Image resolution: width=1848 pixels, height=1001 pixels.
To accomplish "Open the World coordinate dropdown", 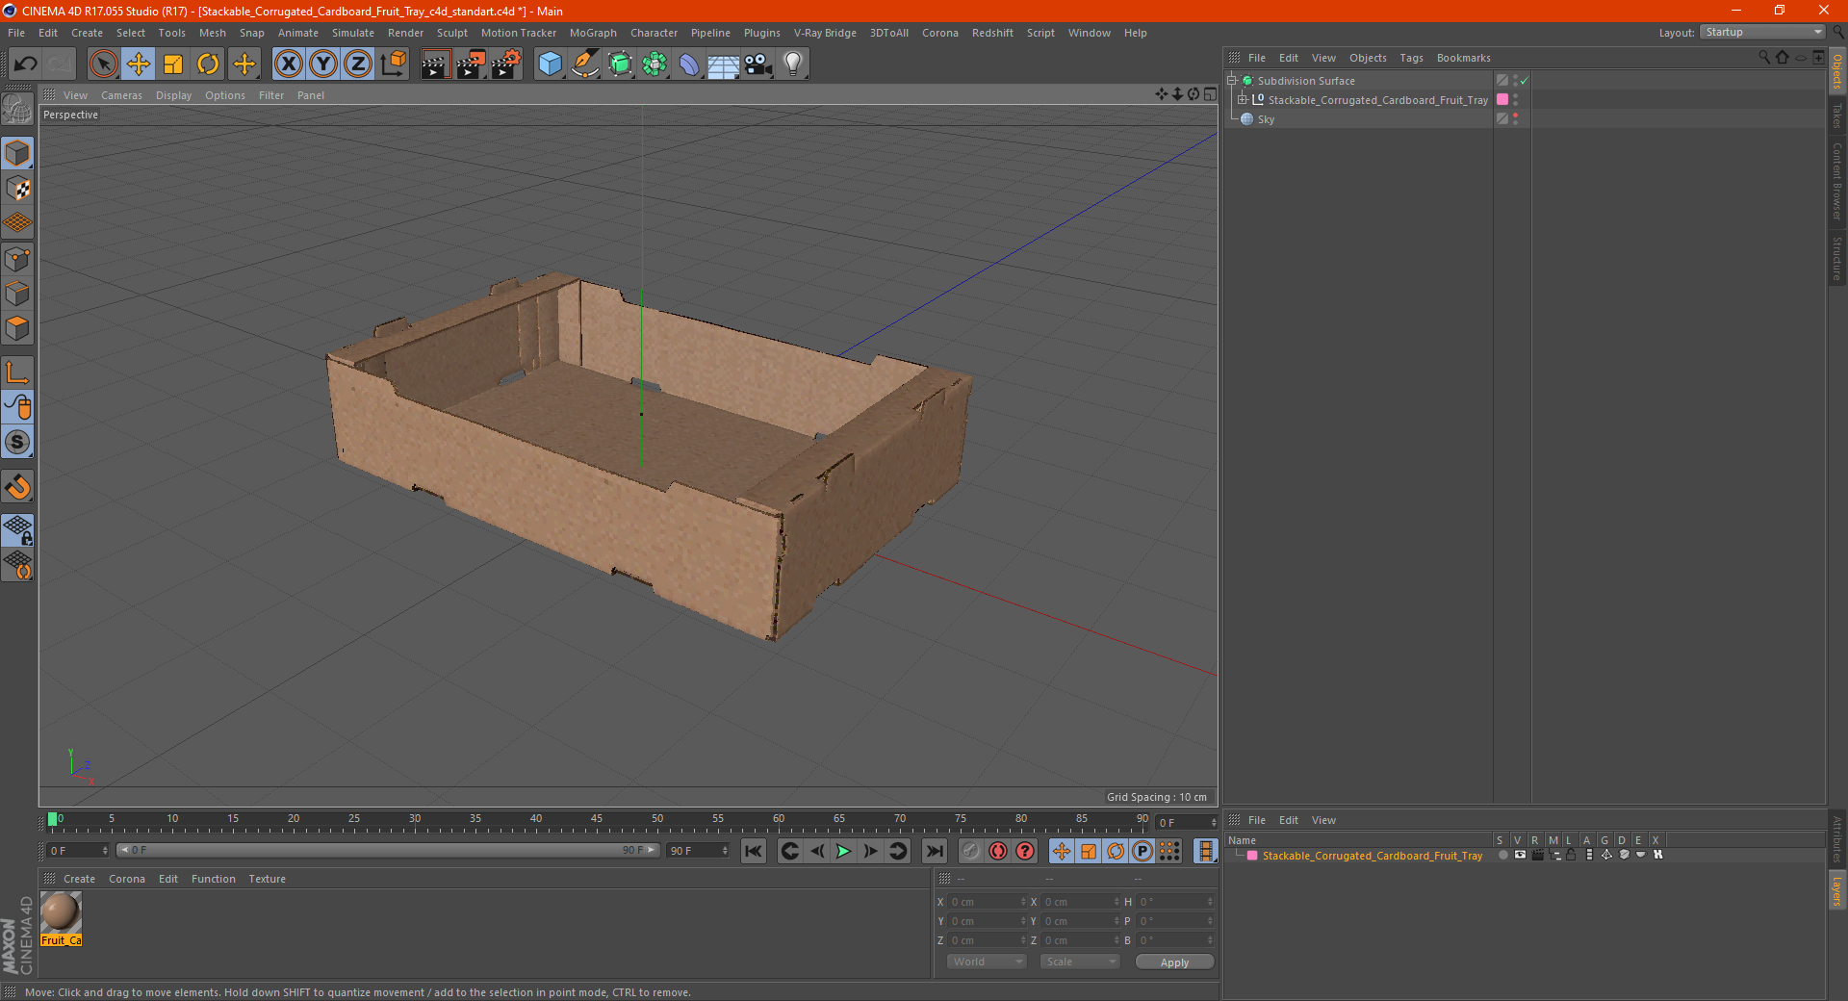I will [987, 962].
